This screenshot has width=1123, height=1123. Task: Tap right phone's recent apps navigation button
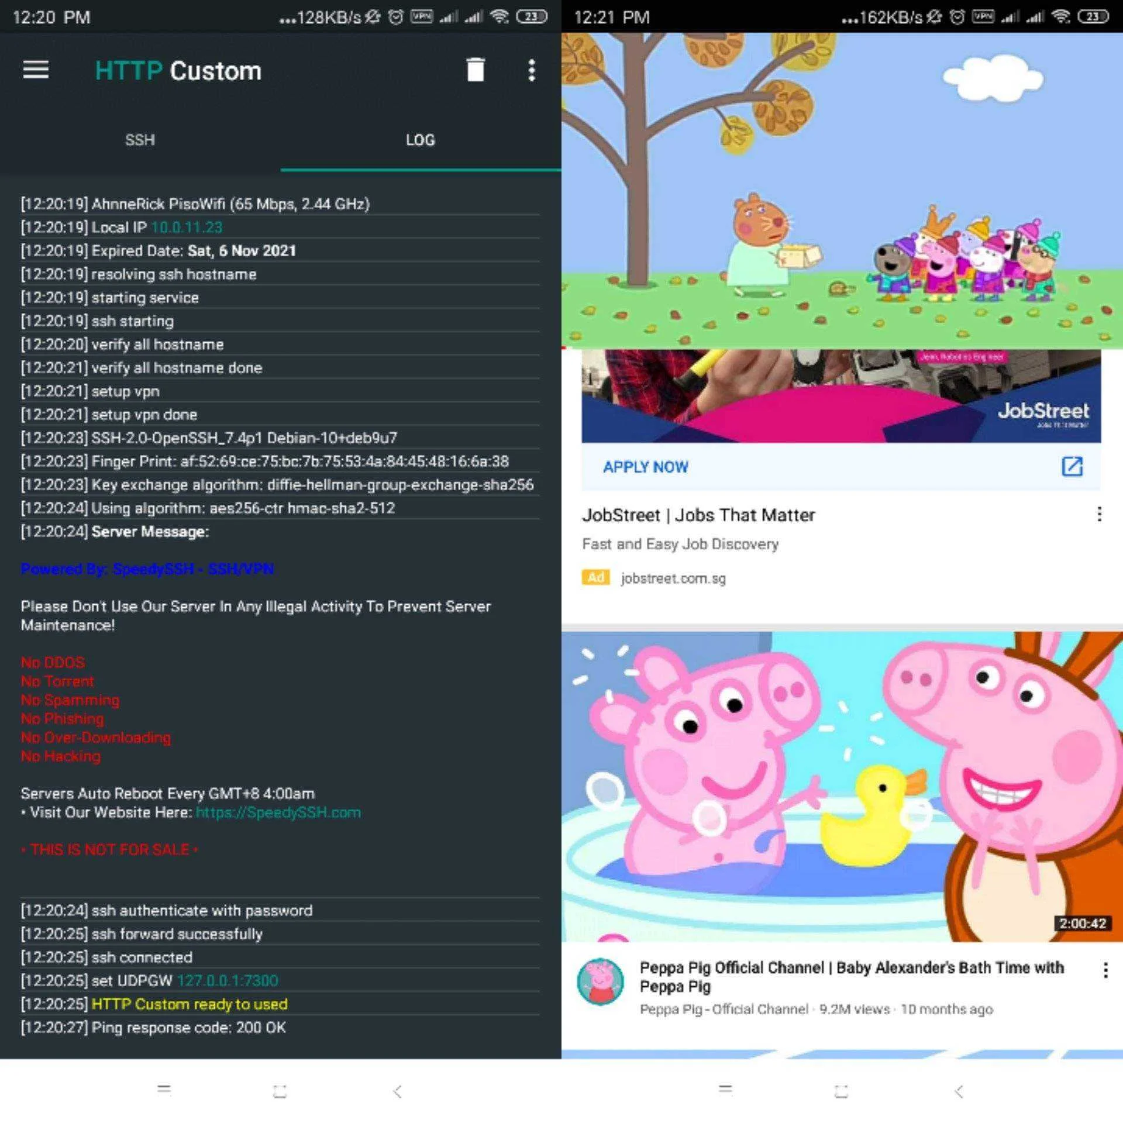[x=726, y=1090]
